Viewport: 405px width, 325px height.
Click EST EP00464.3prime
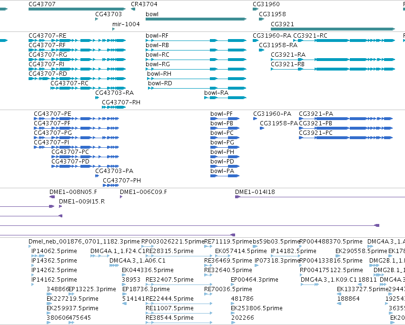coord(233,284)
